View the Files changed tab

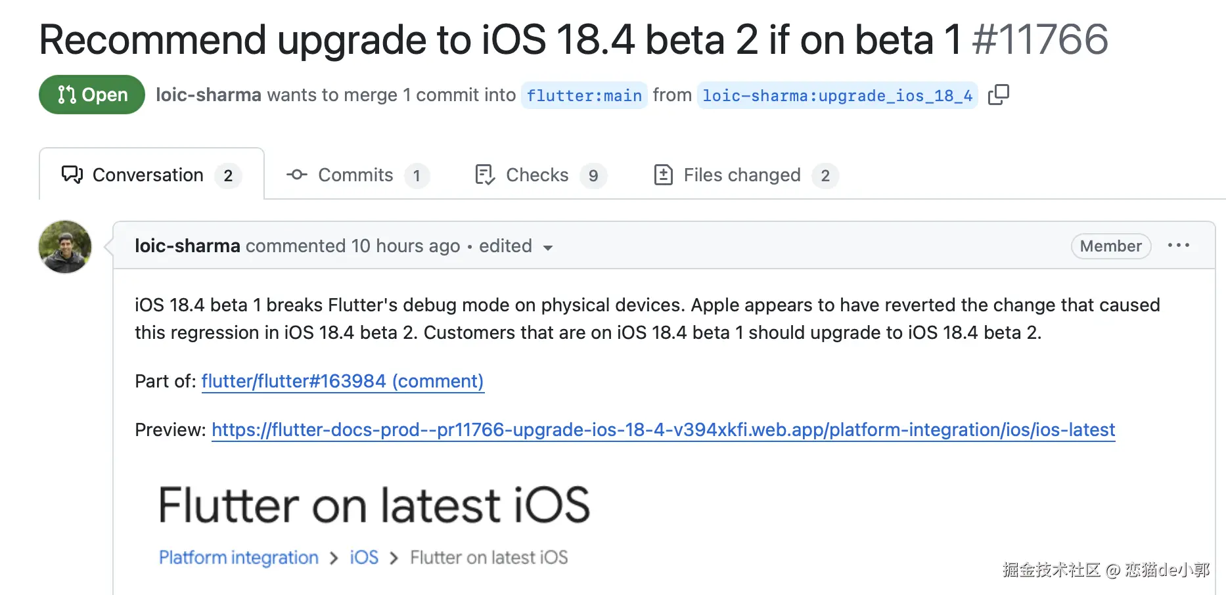[x=742, y=175]
